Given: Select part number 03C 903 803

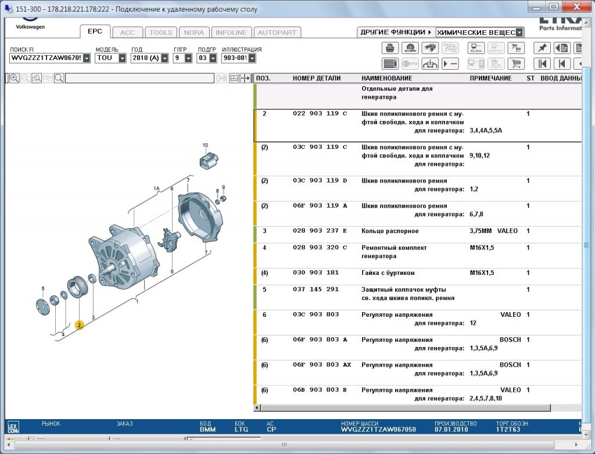Looking at the screenshot, I should coord(316,314).
